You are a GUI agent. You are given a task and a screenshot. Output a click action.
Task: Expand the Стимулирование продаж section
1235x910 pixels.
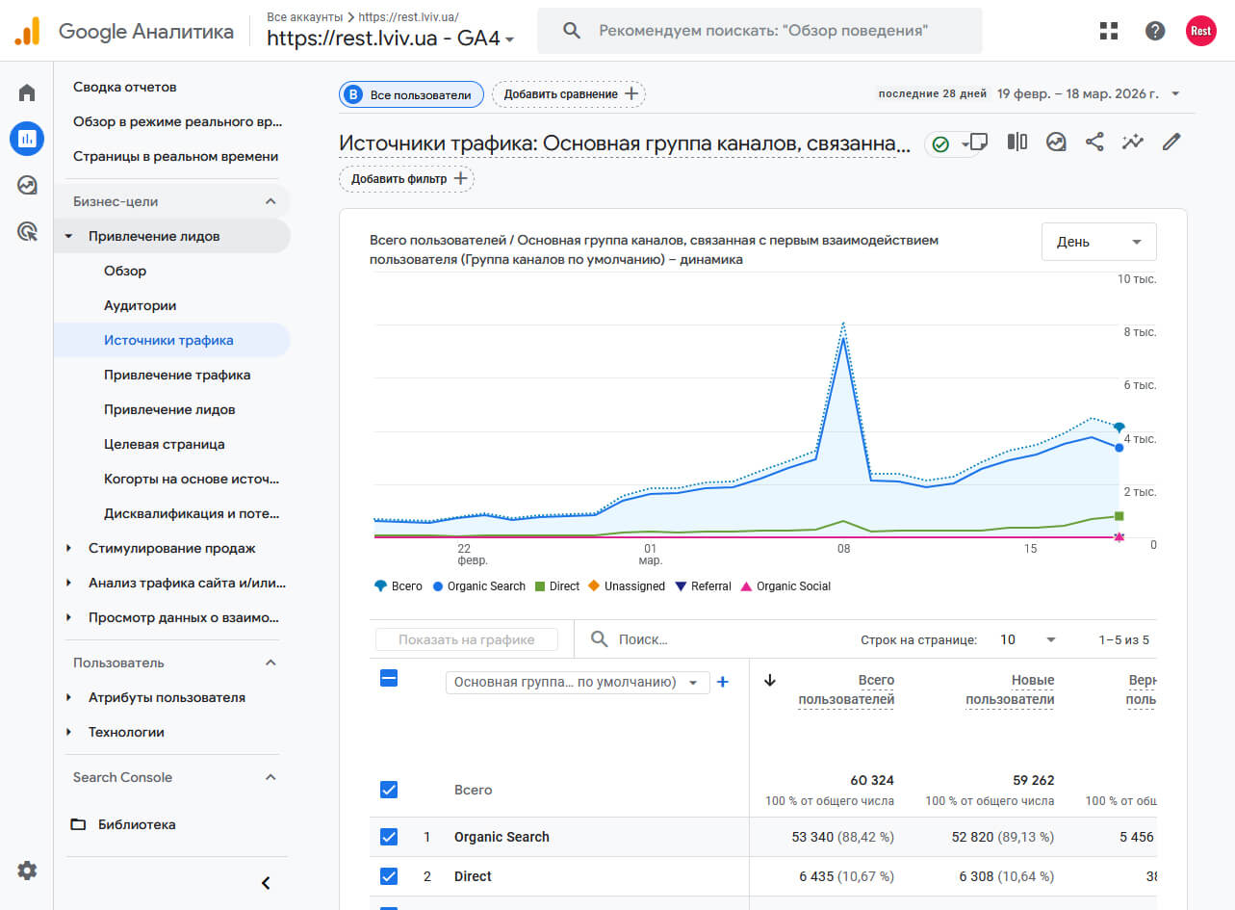[x=69, y=548]
